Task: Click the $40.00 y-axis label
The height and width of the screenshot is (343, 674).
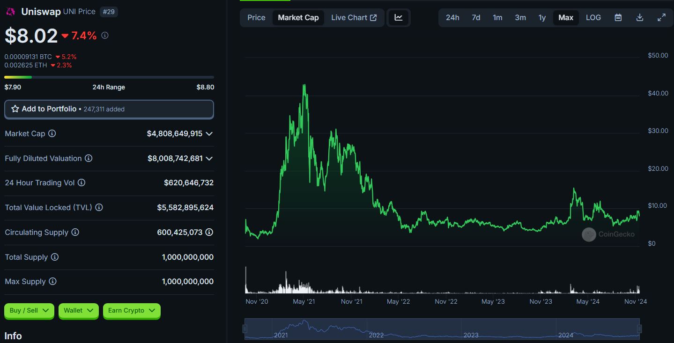Action: tap(658, 93)
